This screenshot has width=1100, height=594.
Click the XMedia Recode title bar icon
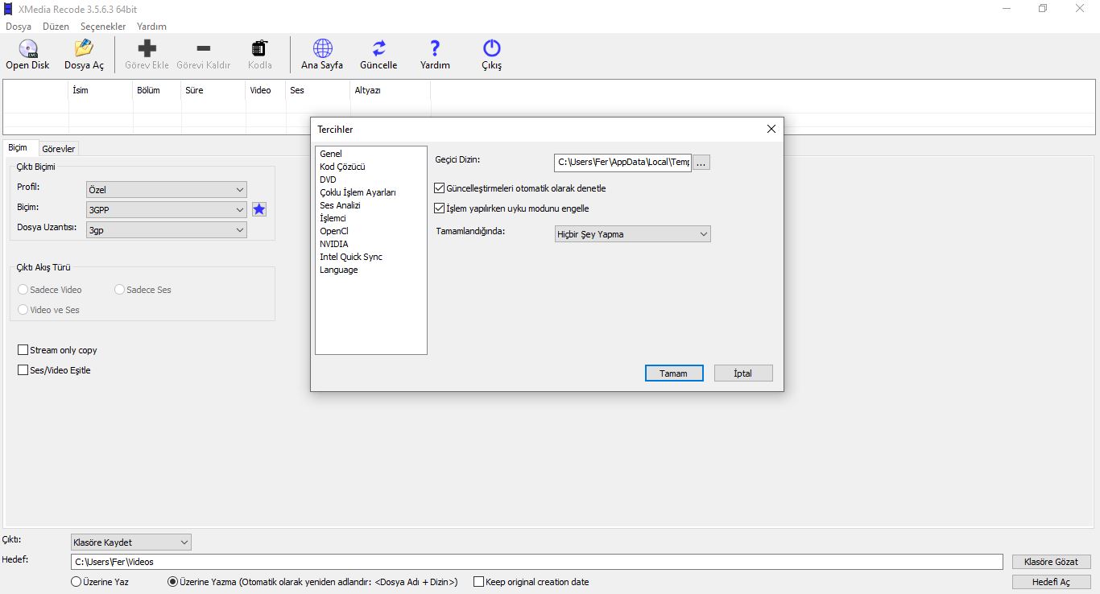click(8, 9)
